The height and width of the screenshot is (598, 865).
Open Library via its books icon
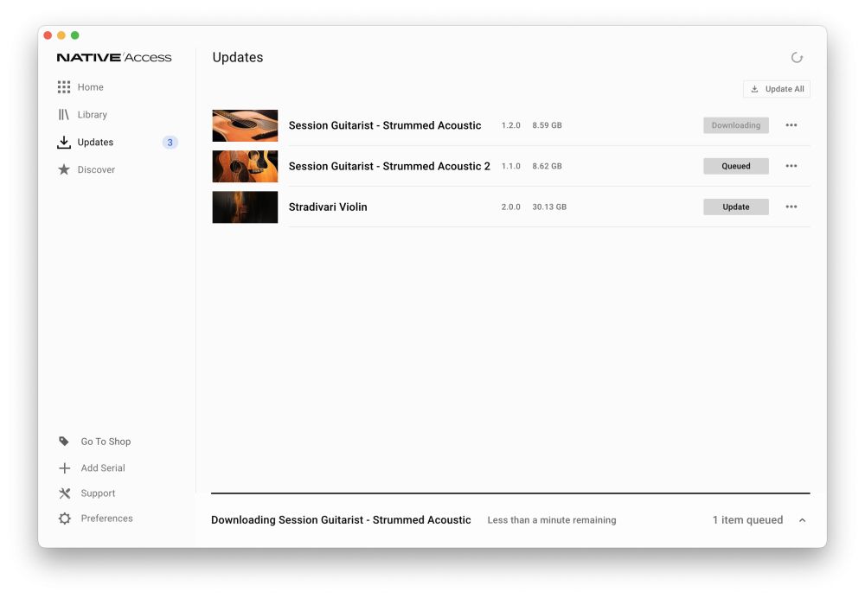click(64, 115)
